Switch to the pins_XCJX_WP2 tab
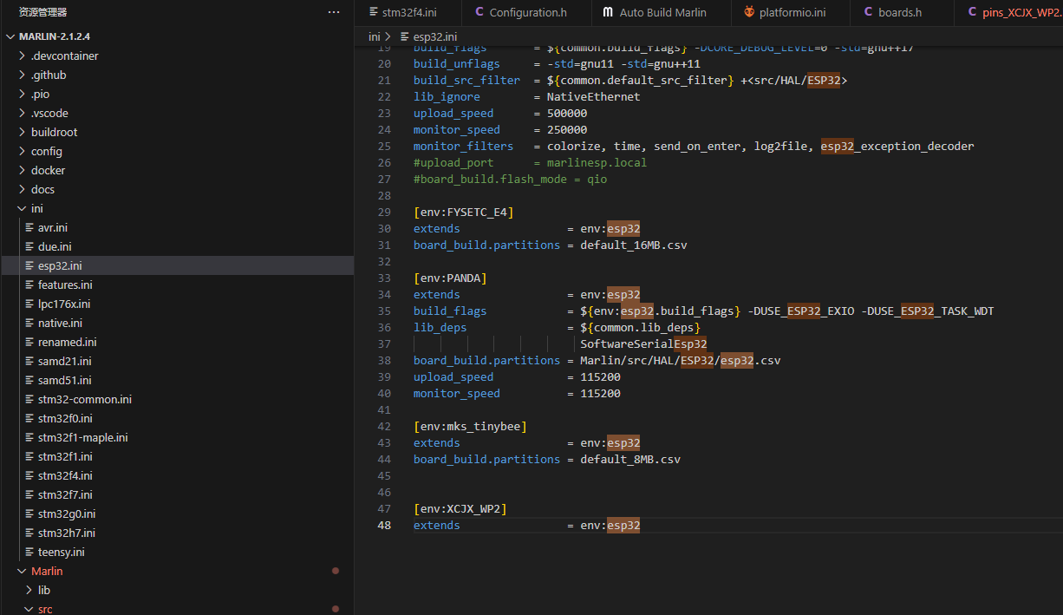1063x615 pixels. click(1009, 12)
